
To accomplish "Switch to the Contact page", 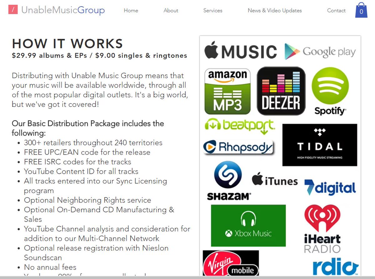I will point(336,10).
